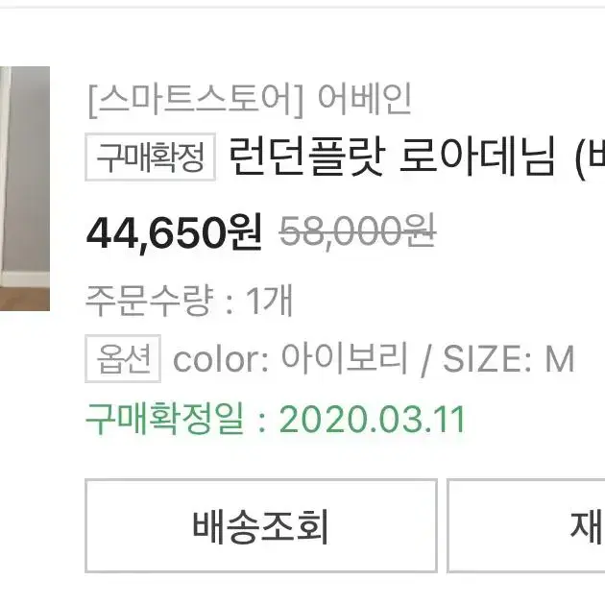Click the 옵션 badge

(x=123, y=359)
